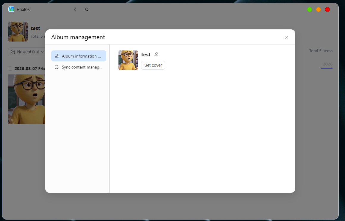Click the album name test in the dialog

[x=146, y=55]
